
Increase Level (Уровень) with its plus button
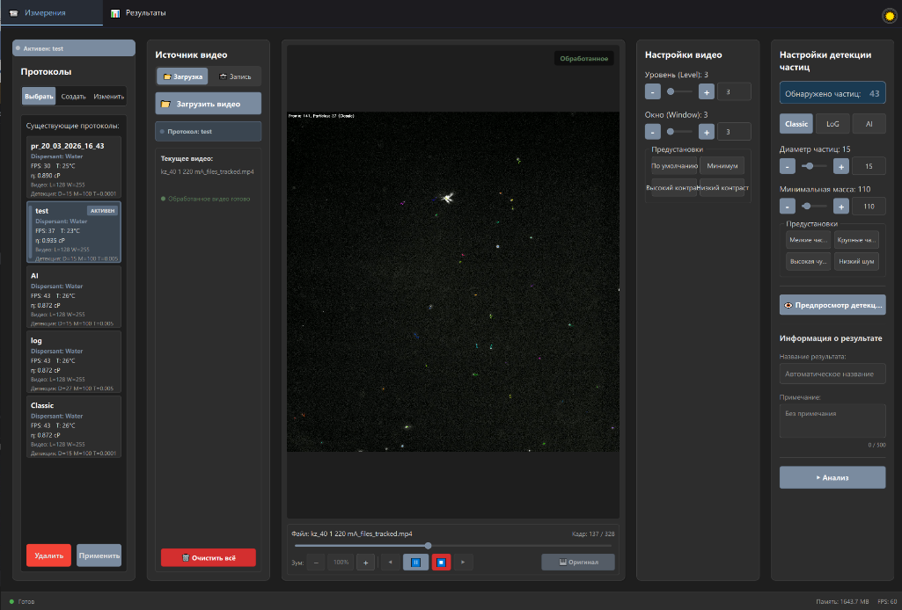click(707, 92)
